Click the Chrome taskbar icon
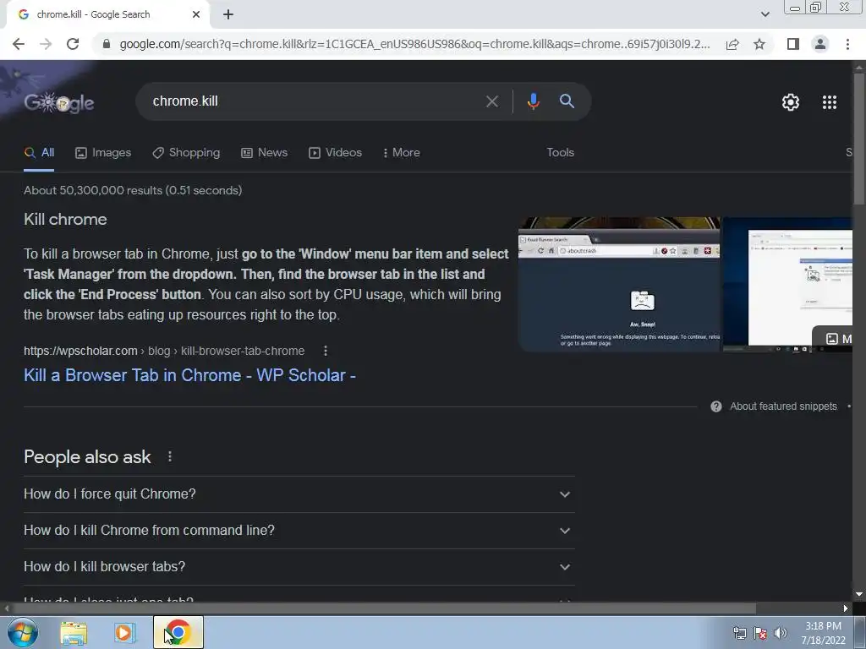This screenshot has height=649, width=866. [178, 632]
